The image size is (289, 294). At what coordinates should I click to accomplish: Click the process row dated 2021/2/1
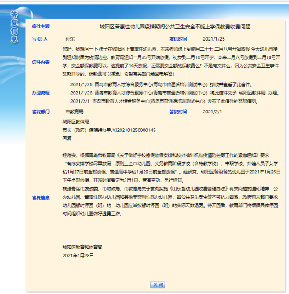click(165, 101)
